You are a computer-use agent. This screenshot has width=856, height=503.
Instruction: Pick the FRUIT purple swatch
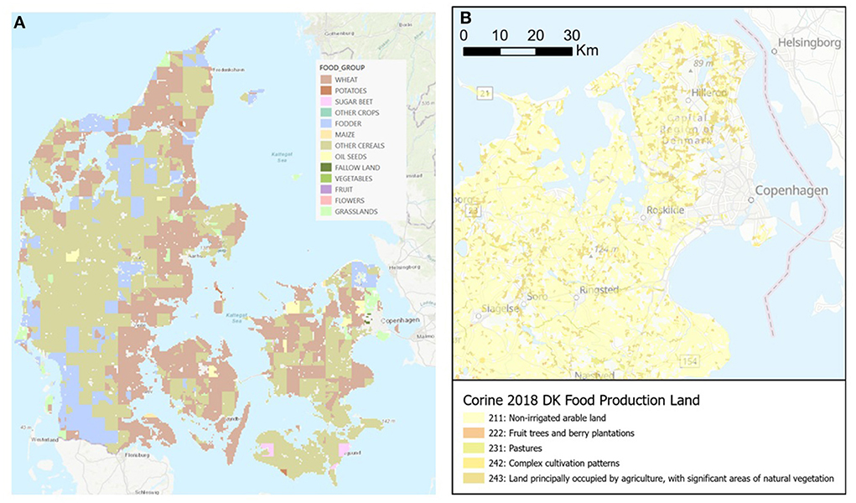(324, 189)
